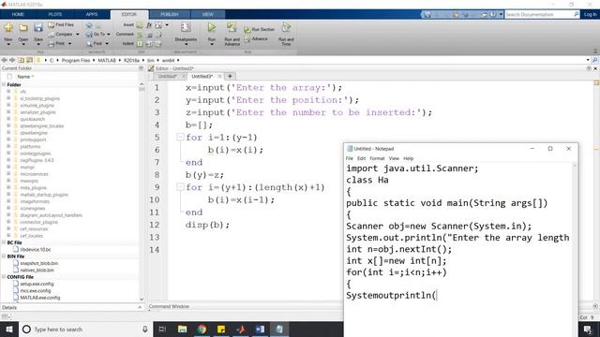Add a new editor tab with plus
Viewport: 600px width, 337px height.
tap(230, 77)
